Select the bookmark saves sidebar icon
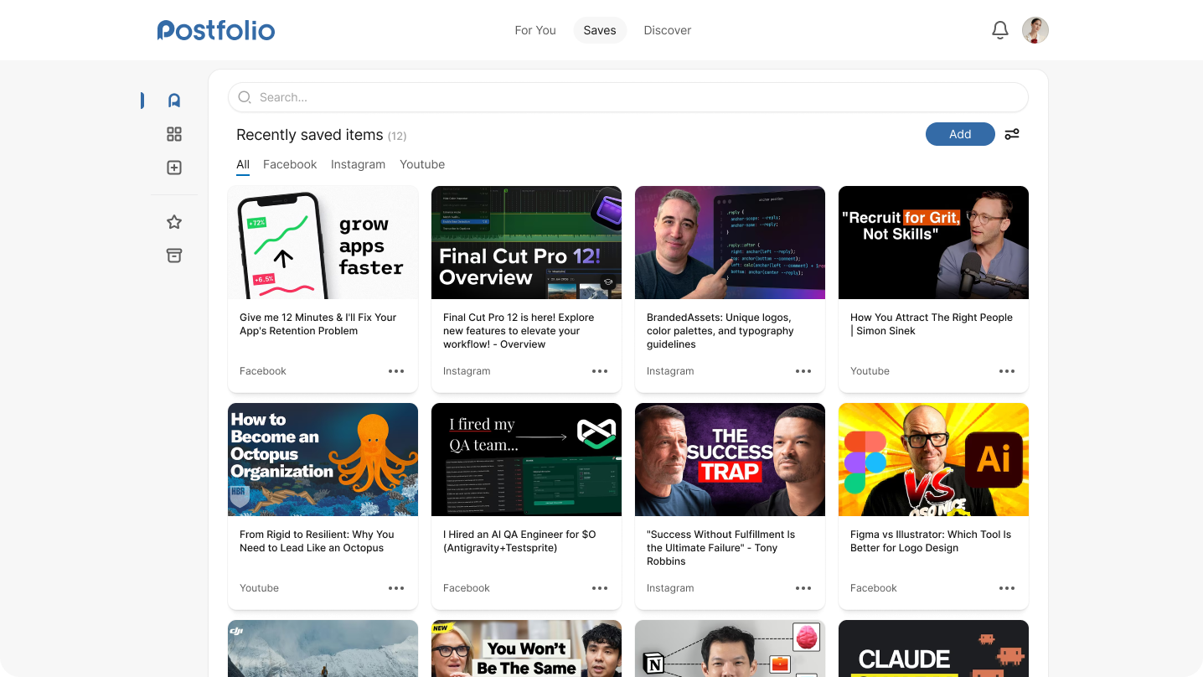 click(174, 101)
